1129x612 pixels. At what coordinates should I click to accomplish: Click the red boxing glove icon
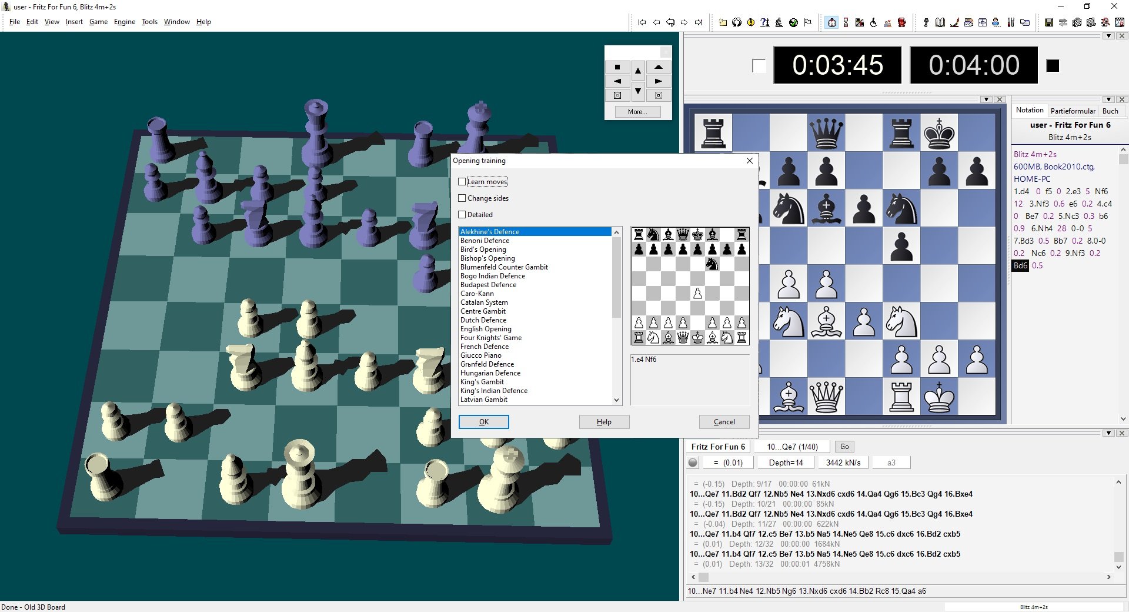pos(902,22)
